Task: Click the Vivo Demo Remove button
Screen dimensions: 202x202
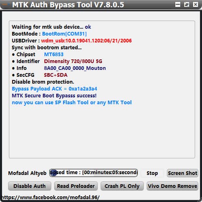Action: [x=173, y=186]
